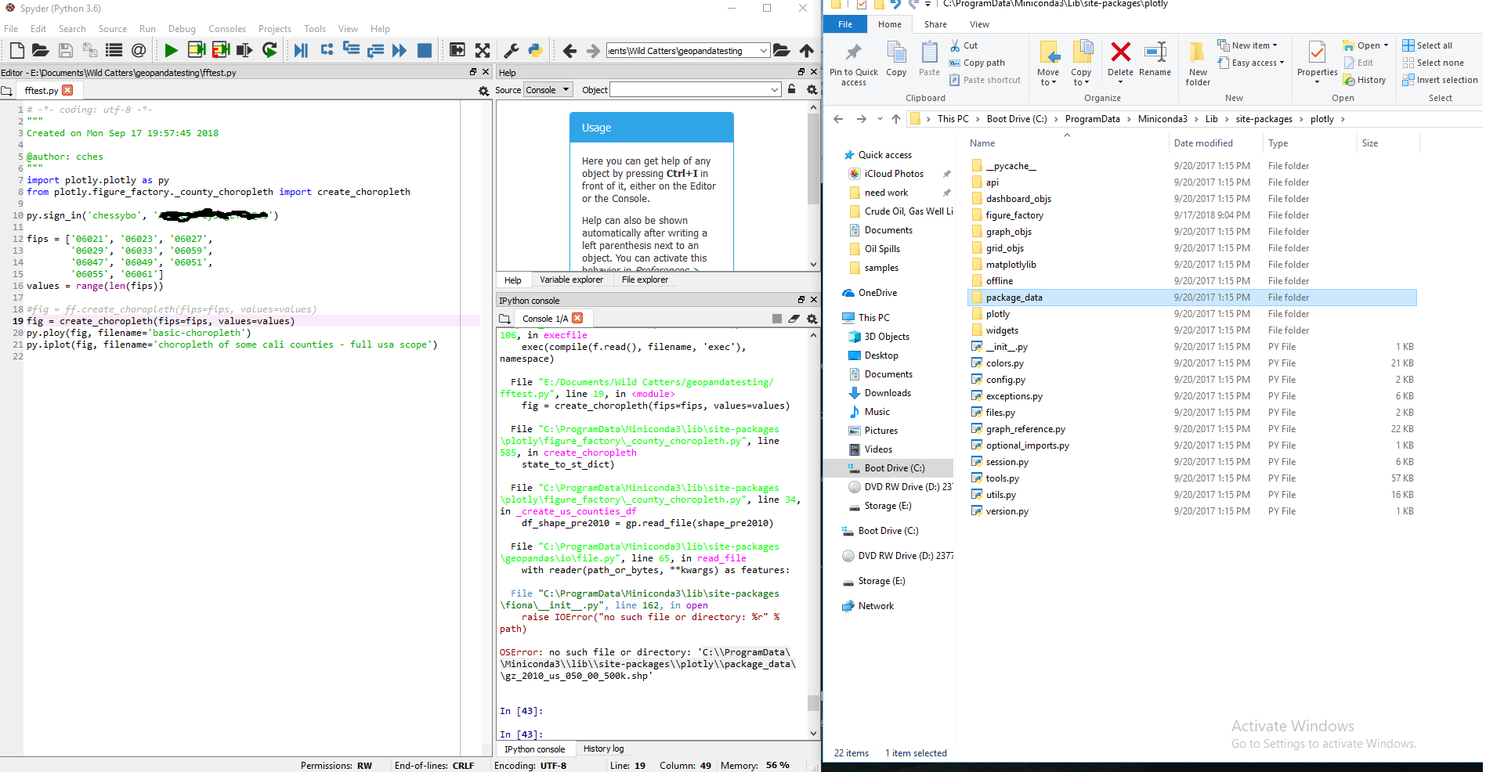Toggle fullscreen mode with the four-arrows icon
The height and width of the screenshot is (772, 1504).
click(483, 51)
